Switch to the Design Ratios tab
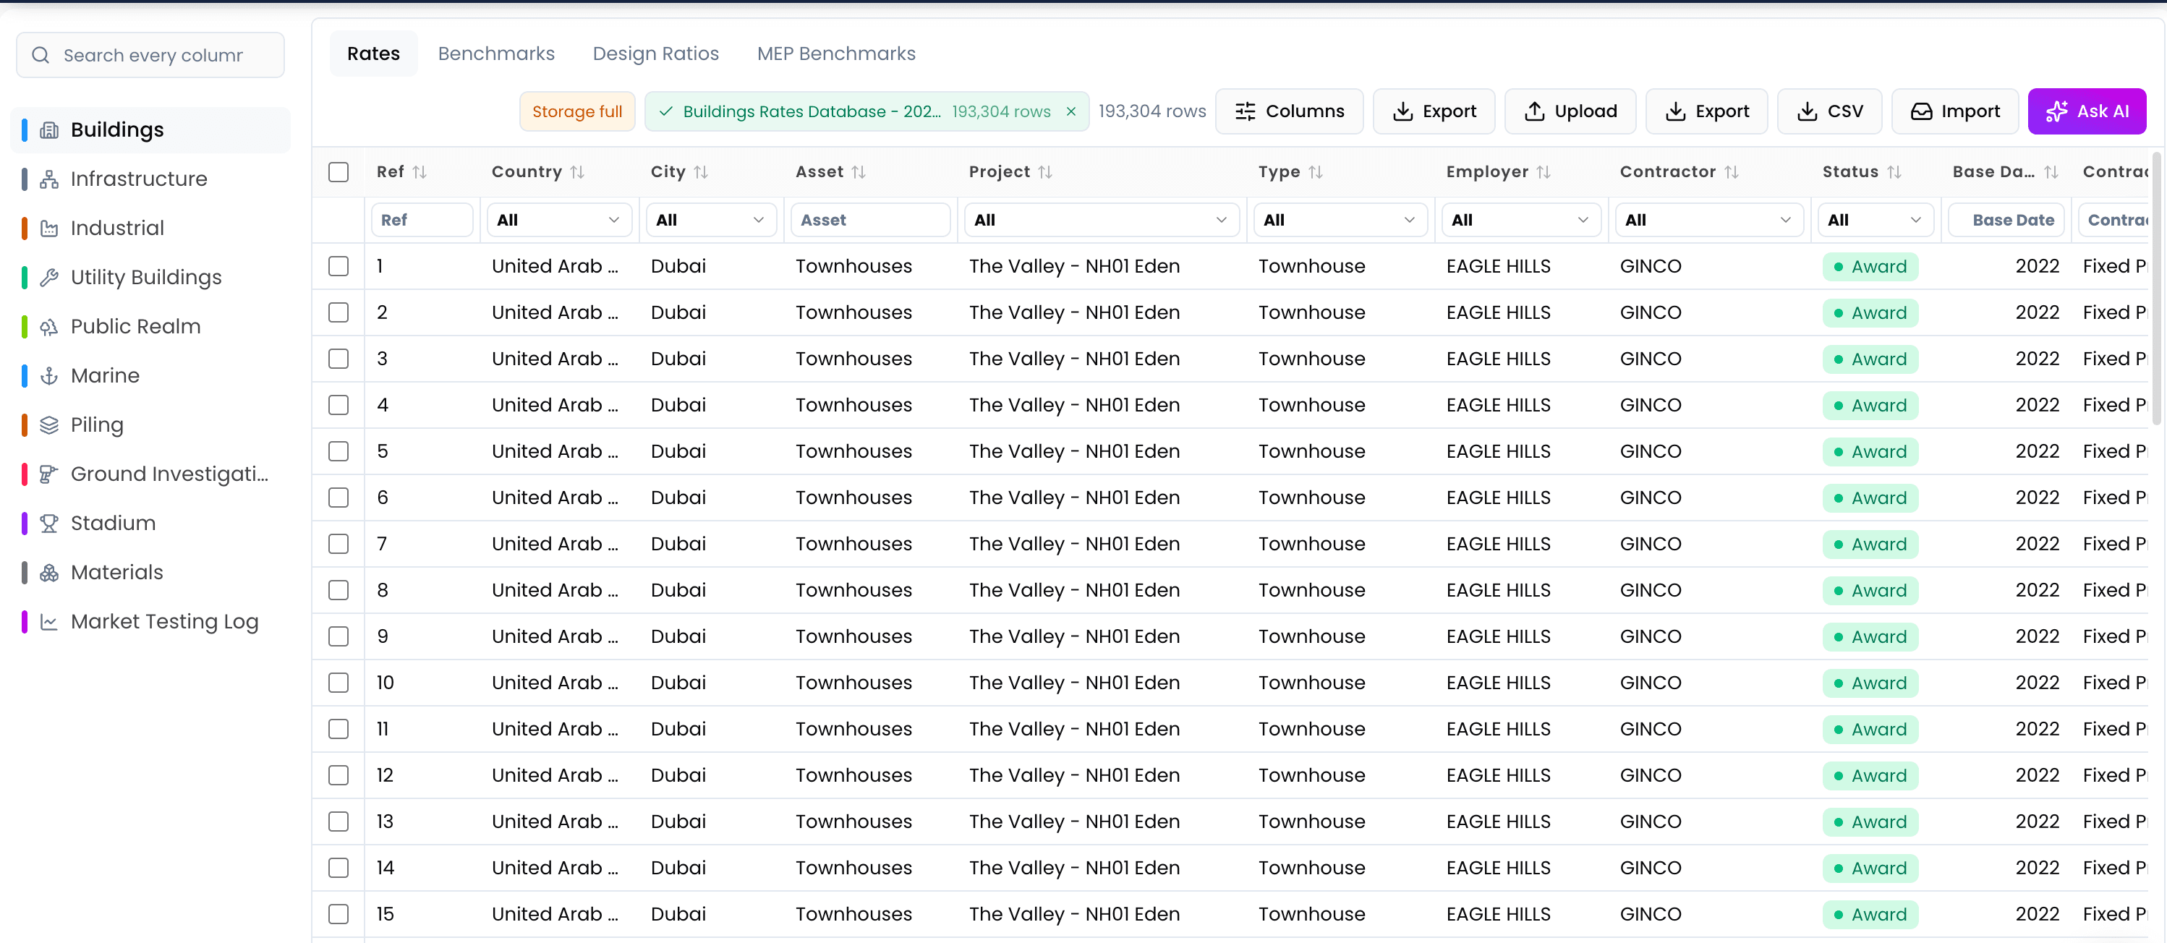The image size is (2167, 943). click(x=655, y=54)
